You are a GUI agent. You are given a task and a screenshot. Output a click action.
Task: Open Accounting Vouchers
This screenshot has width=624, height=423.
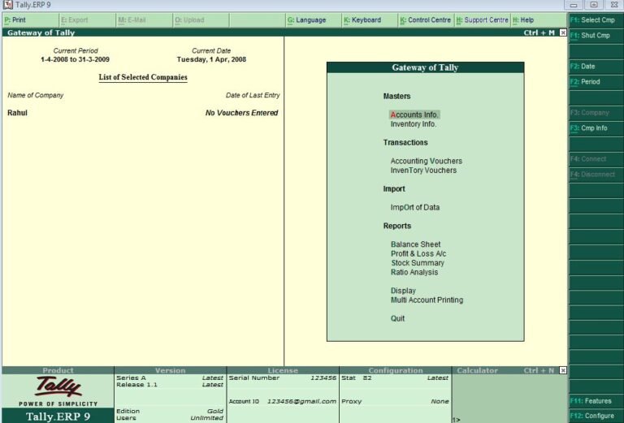point(427,161)
